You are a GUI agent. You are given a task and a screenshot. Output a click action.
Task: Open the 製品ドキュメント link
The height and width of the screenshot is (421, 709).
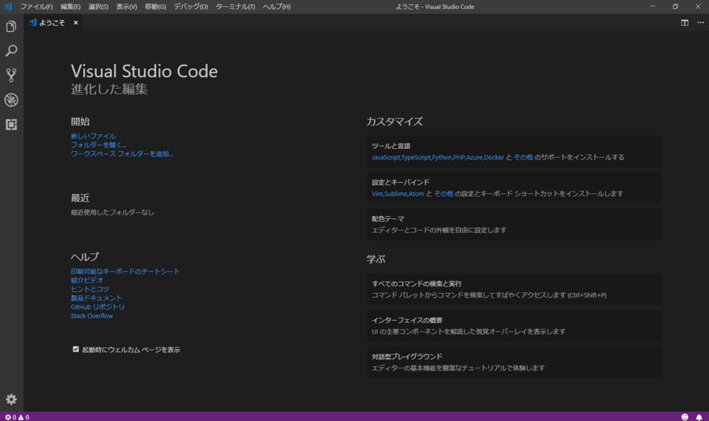click(96, 298)
